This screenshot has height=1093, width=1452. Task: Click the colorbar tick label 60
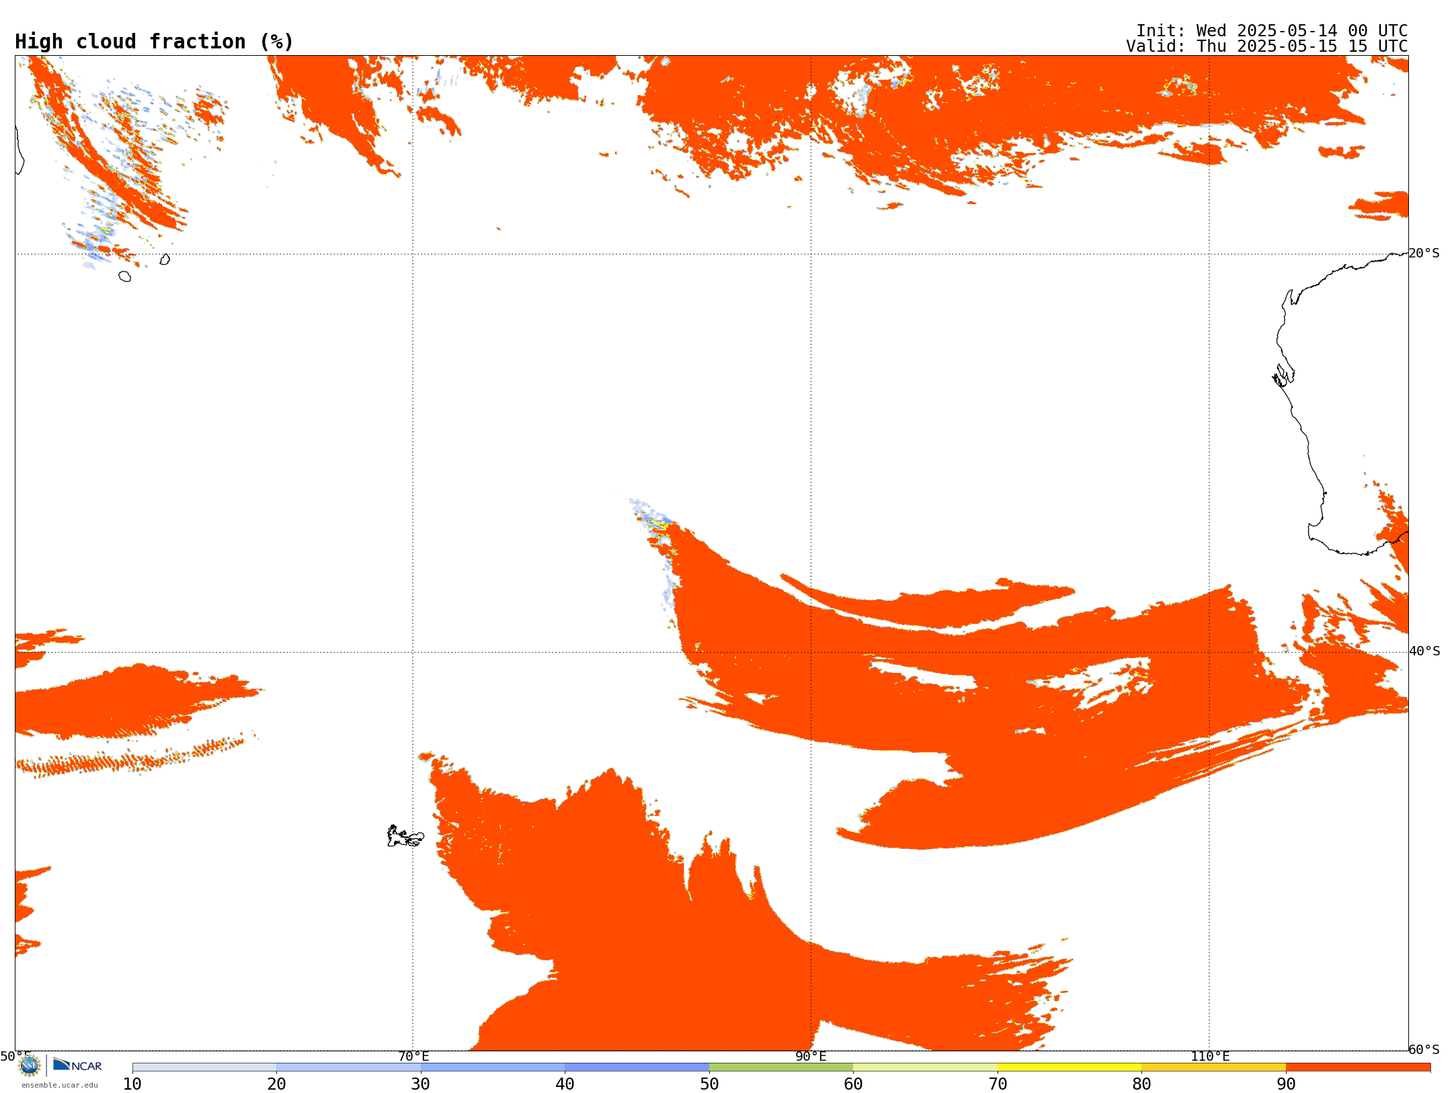pos(853,1084)
